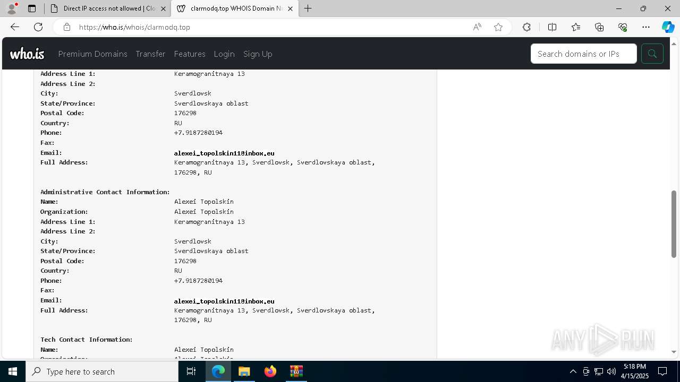Close the 'Direct IP access not allowed' tab
Viewport: 680px width, 382px height.
[163, 8]
